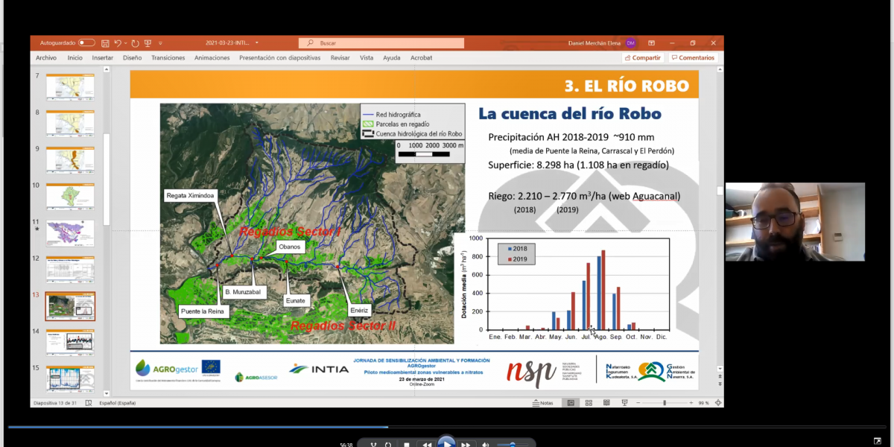Open the file name dropdown arrow in title bar
This screenshot has height=447, width=894.
click(x=257, y=43)
